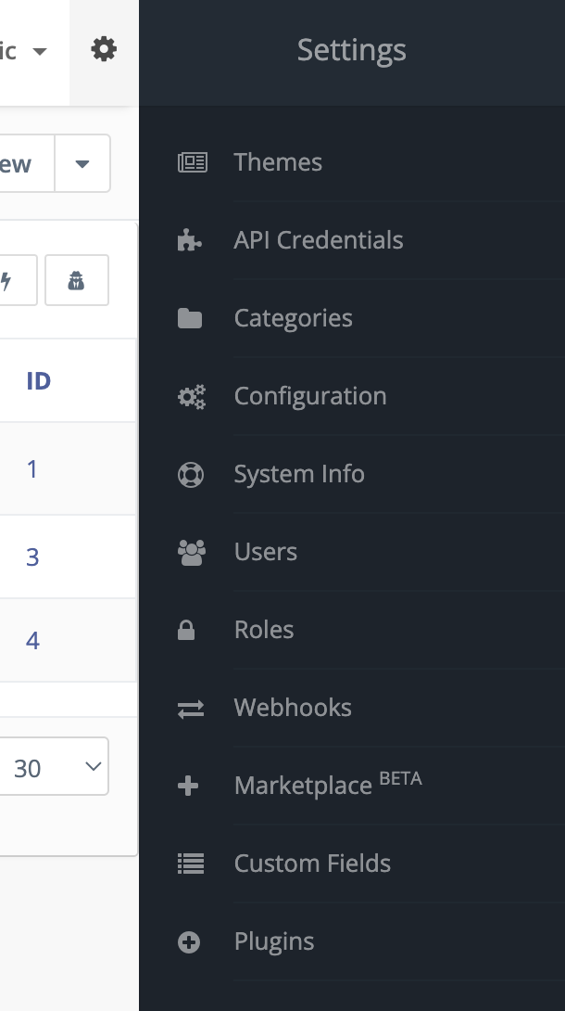Screen dimensions: 565x1011
Task: Click the API Credentials puzzle piece icon
Action: 190,240
